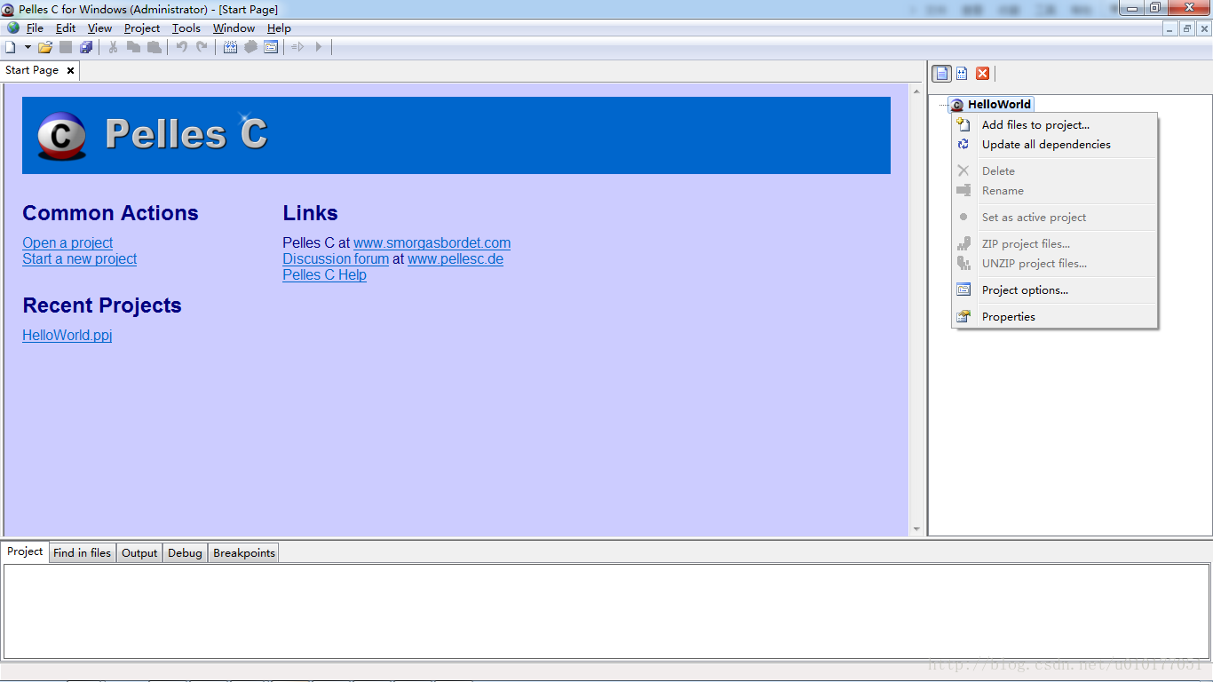Click the Redo arrow toolbar icon

pos(202,47)
